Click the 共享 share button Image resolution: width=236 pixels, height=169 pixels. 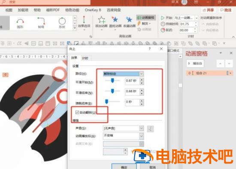coord(208,10)
